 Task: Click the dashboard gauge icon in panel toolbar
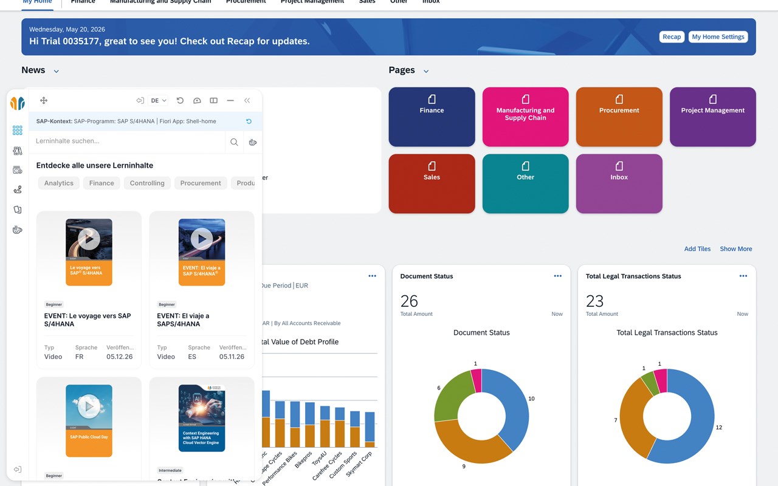pyautogui.click(x=197, y=101)
